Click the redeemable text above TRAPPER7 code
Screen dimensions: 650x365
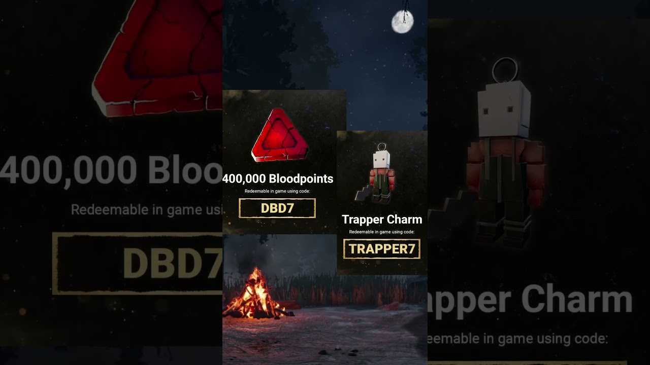tap(382, 232)
